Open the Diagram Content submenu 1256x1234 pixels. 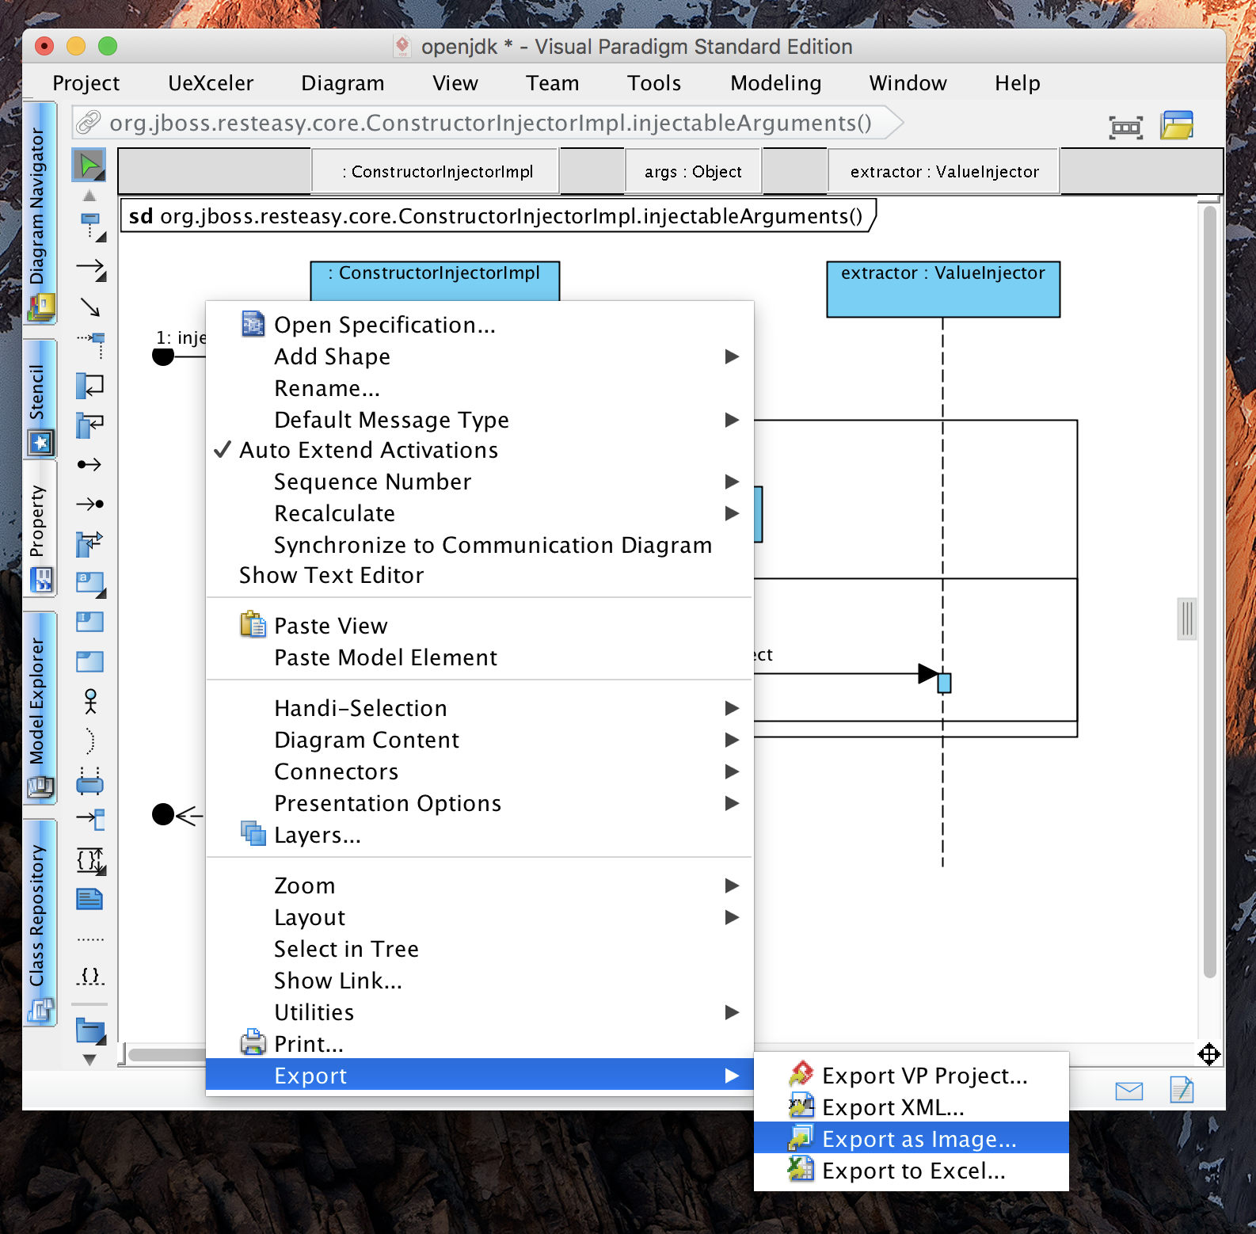point(478,740)
